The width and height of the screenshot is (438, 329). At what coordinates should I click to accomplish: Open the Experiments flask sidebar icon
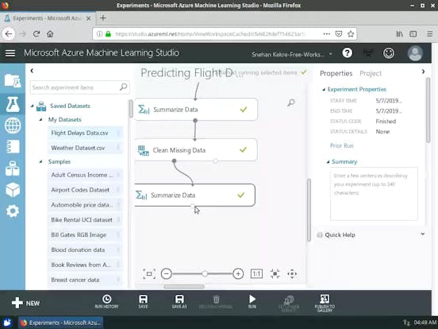click(x=13, y=104)
